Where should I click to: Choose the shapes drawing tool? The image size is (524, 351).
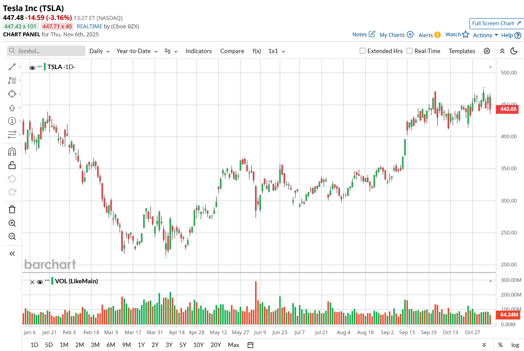[12, 94]
